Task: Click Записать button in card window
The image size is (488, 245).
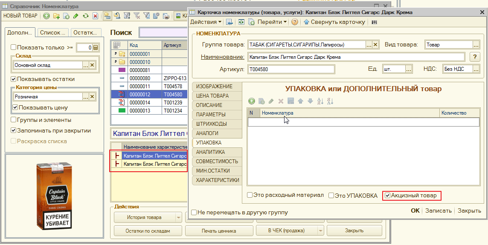Action: pos(438,210)
